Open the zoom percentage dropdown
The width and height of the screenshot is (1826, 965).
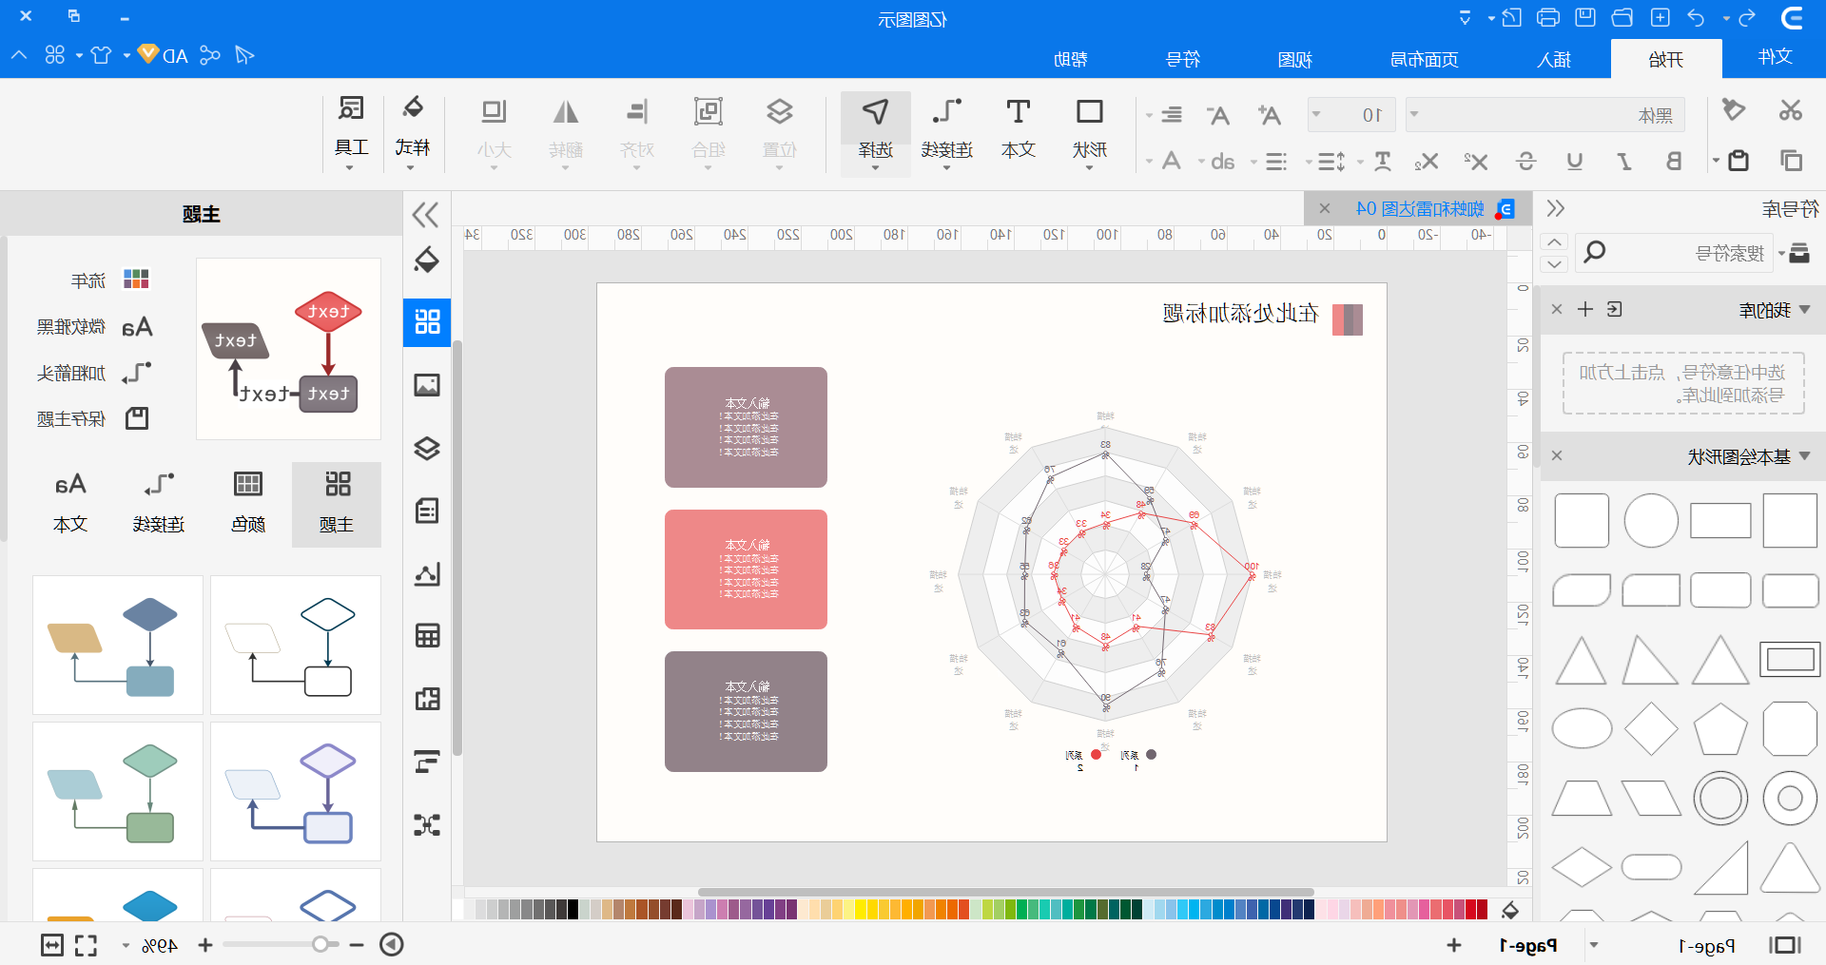126,945
